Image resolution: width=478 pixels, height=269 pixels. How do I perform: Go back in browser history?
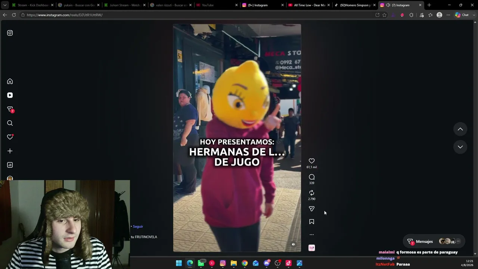point(5,15)
